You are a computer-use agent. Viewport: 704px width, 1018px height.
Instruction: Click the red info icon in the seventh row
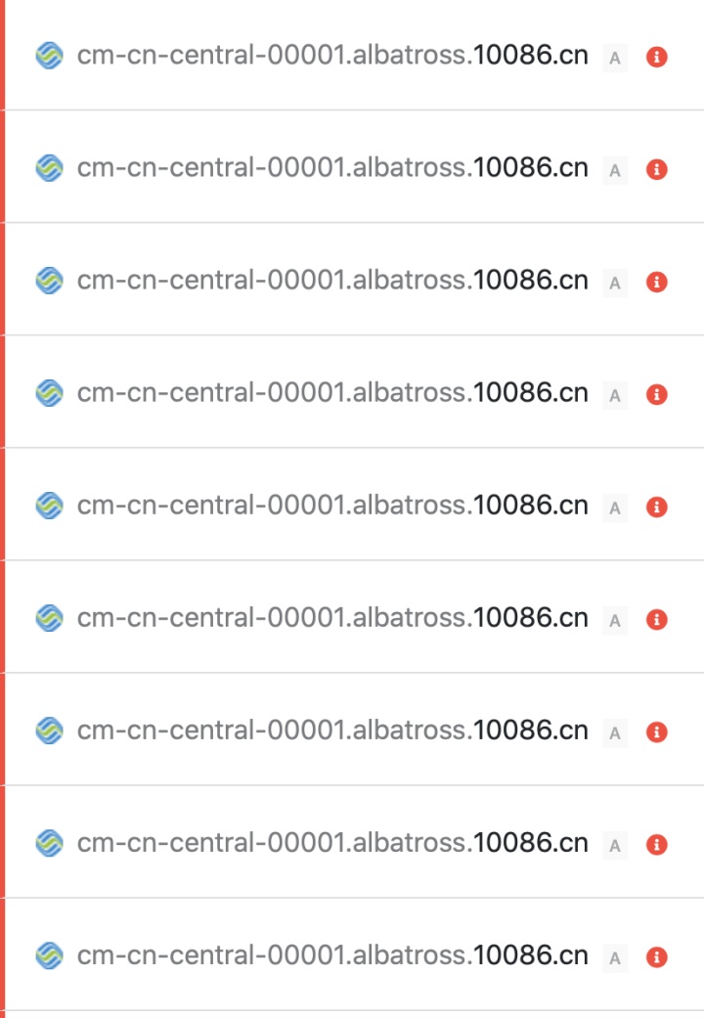658,732
